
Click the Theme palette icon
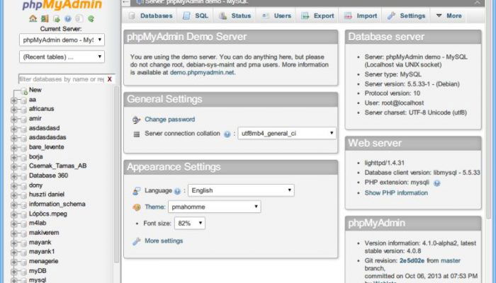[136, 207]
